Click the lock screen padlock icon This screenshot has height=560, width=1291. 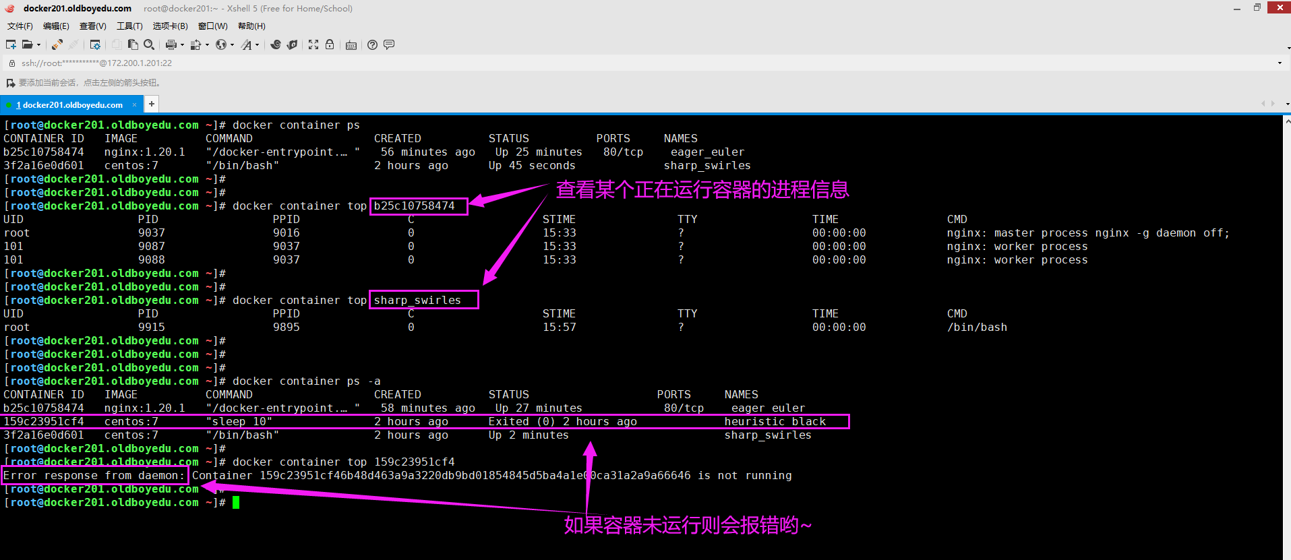(x=330, y=45)
